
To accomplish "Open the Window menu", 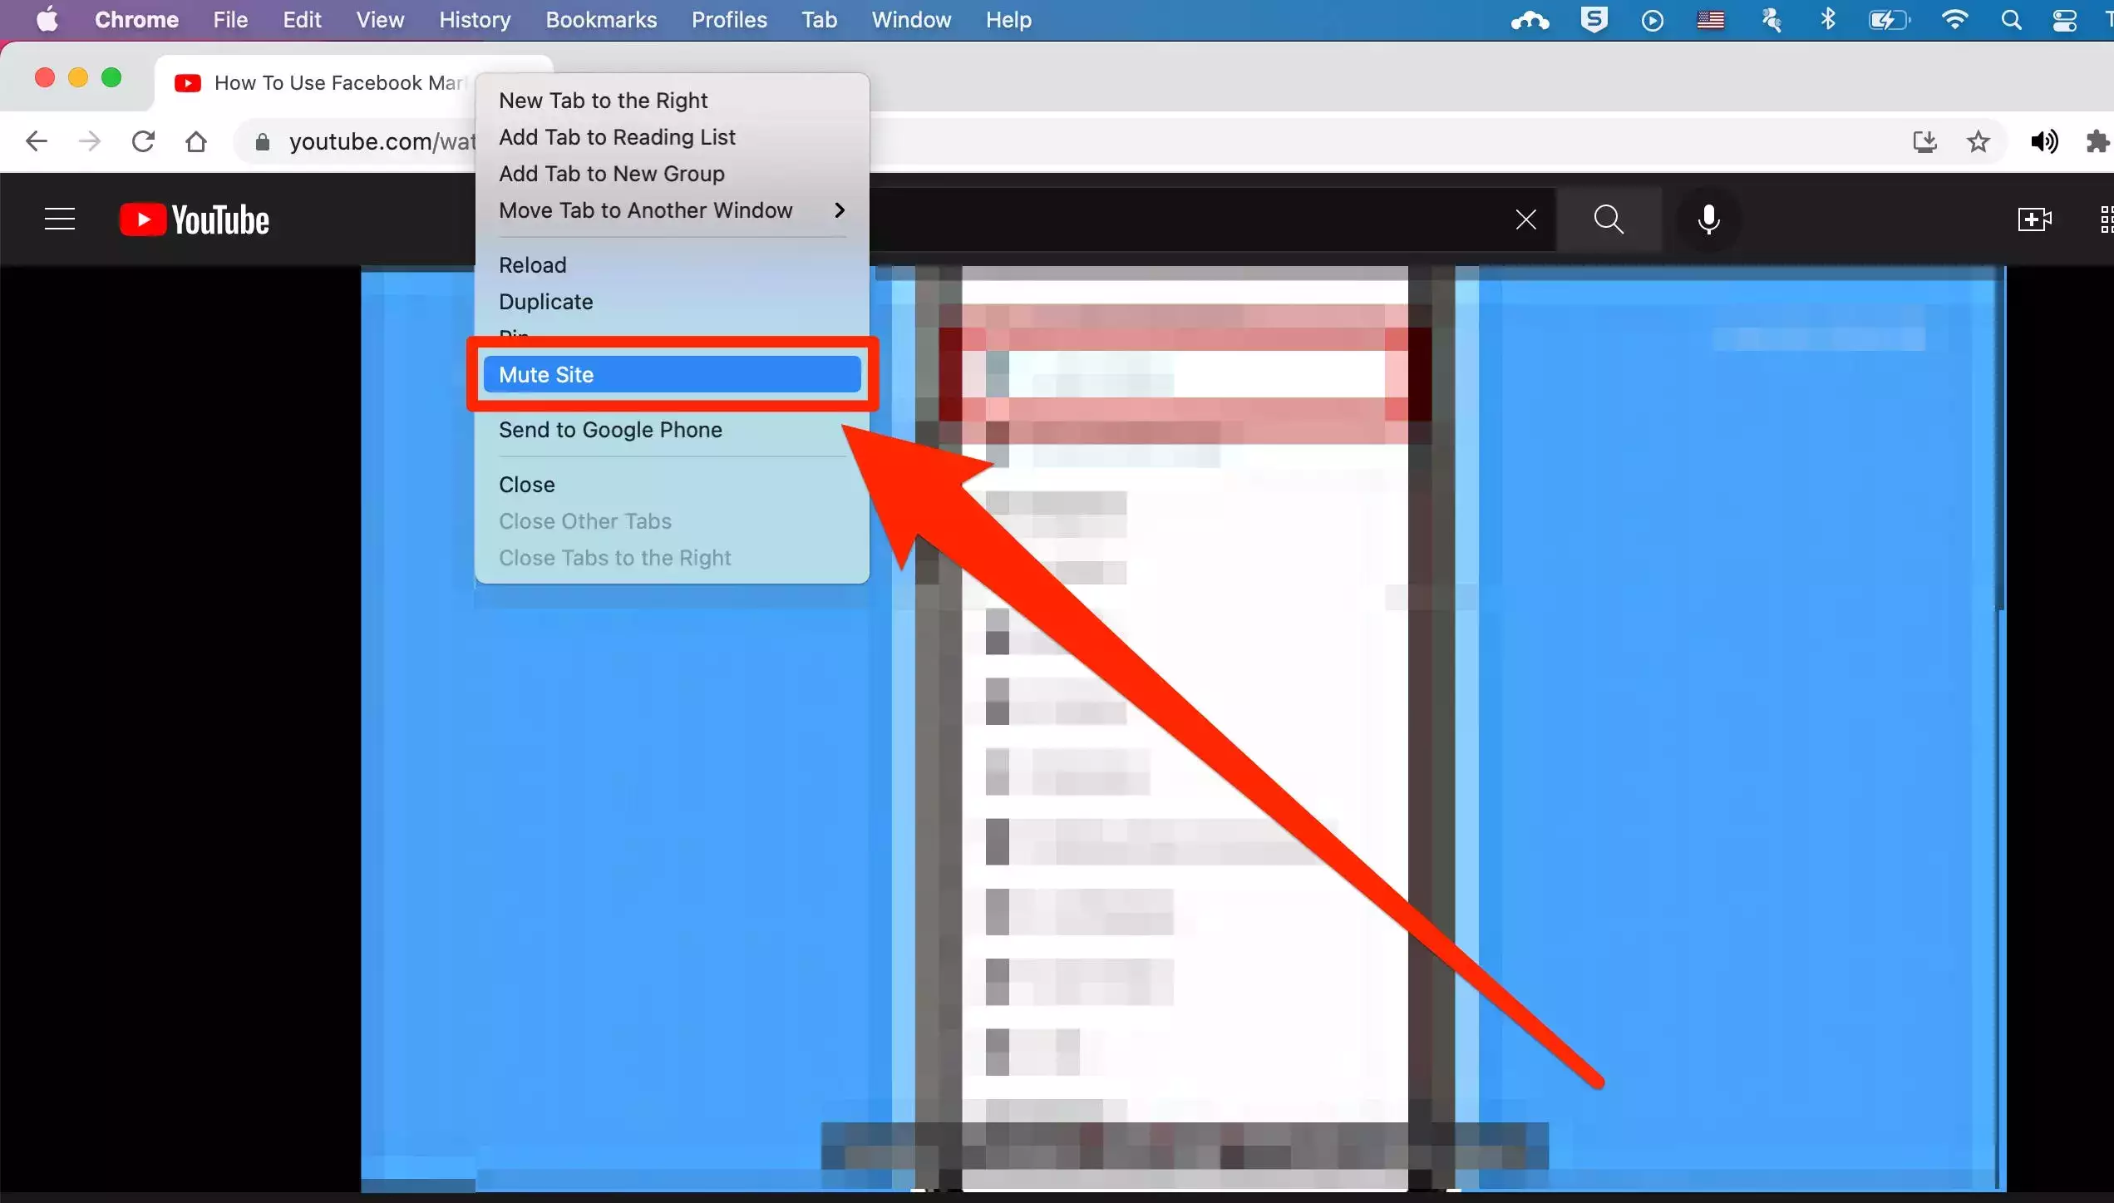I will pos(911,19).
